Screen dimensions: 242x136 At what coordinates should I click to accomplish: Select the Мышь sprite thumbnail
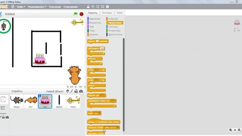(17, 101)
